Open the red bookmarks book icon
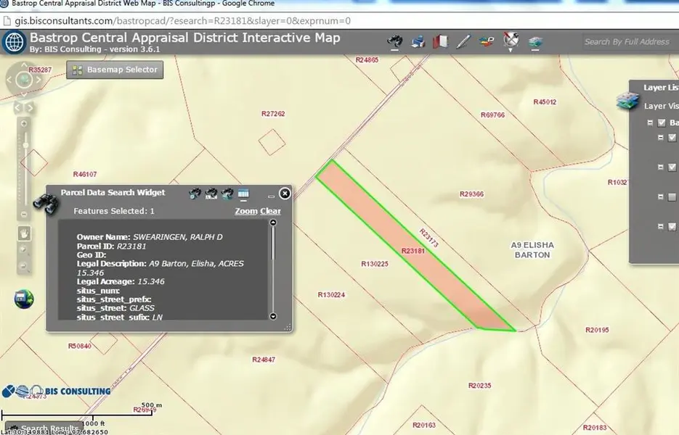Viewport: 679px width, 435px height. coord(440,41)
